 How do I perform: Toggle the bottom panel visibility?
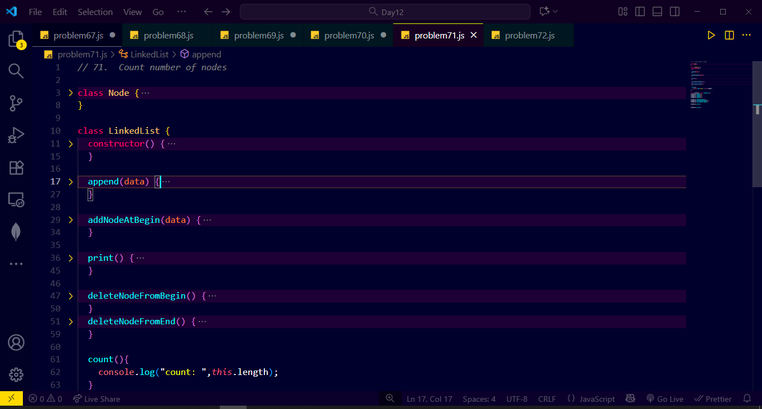tap(657, 12)
